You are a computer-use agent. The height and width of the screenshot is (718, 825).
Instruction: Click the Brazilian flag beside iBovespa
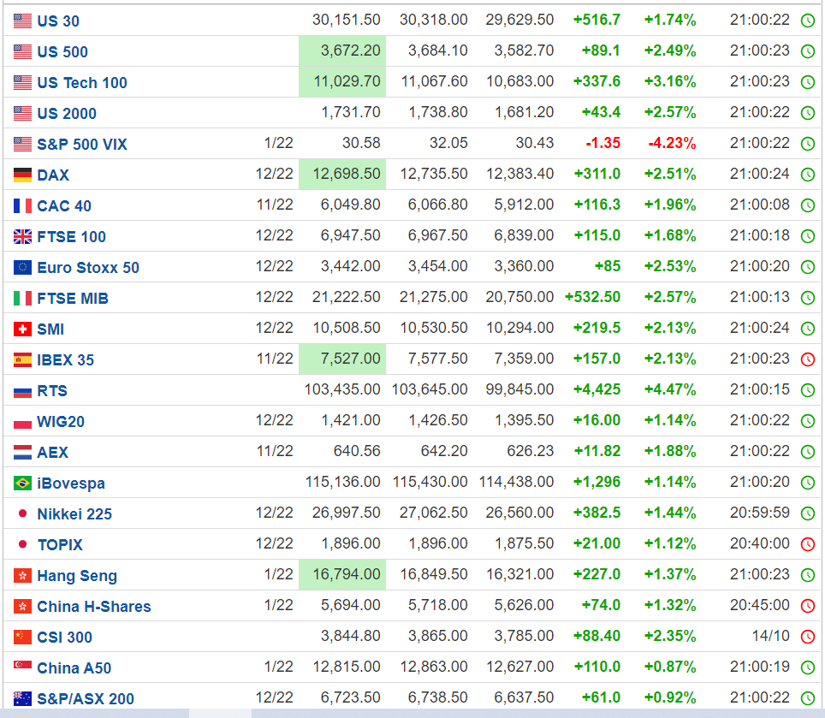pyautogui.click(x=22, y=483)
